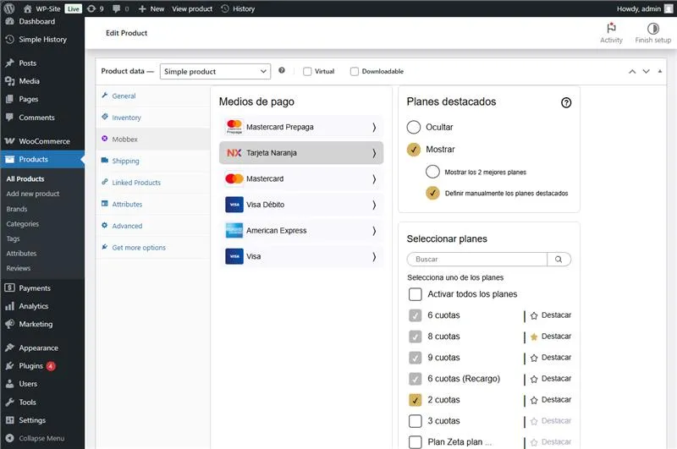Viewport: 677px width, 449px height.
Task: Open the comments bubble icon in admin bar
Action: coord(117,8)
